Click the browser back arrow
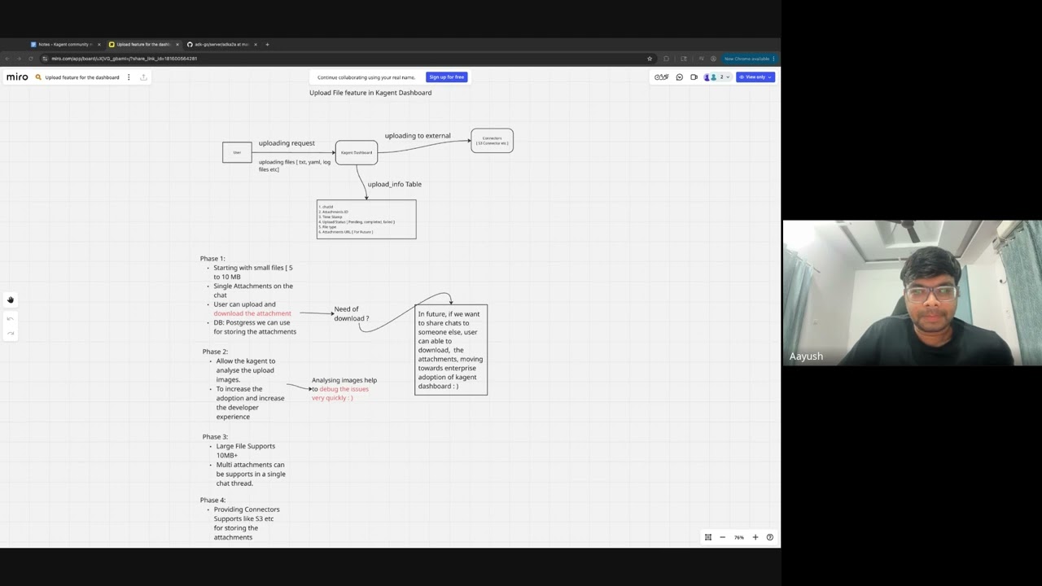Viewport: 1042px width, 586px height. pos(7,59)
